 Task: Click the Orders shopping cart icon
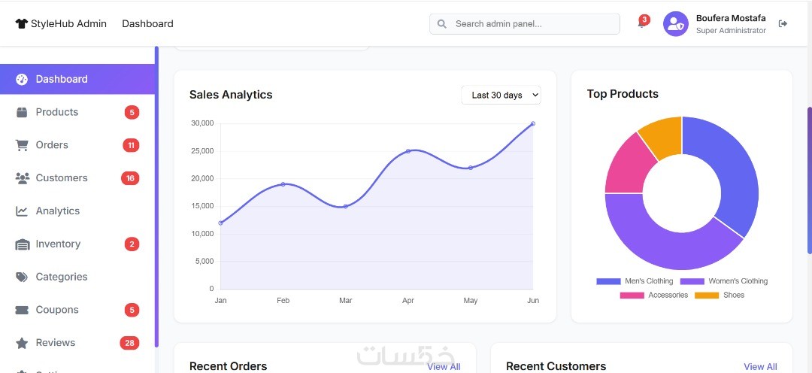click(x=22, y=146)
